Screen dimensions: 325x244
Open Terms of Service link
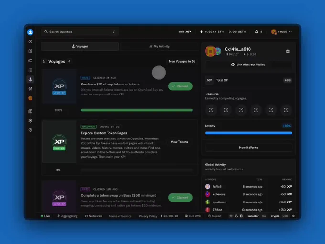click(x=120, y=216)
